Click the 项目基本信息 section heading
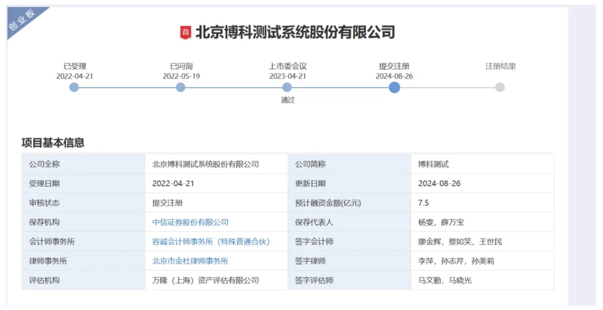Screen dimensions: 603x310 tap(53, 143)
